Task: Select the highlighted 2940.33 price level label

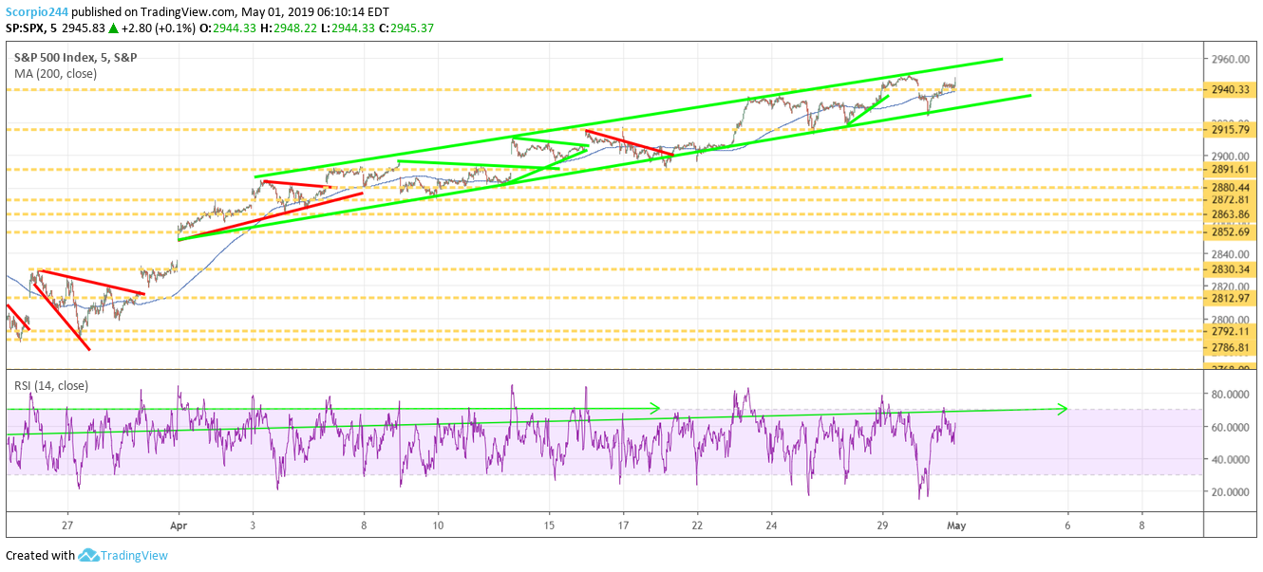Action: [x=1230, y=90]
